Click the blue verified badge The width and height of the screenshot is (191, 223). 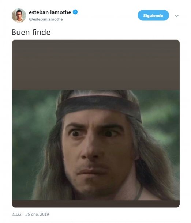pos(75,12)
